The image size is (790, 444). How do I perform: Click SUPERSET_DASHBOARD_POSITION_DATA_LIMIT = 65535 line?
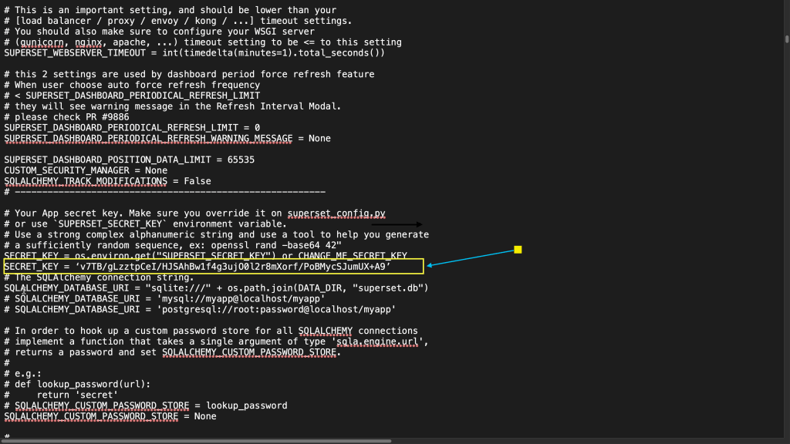pyautogui.click(x=129, y=160)
